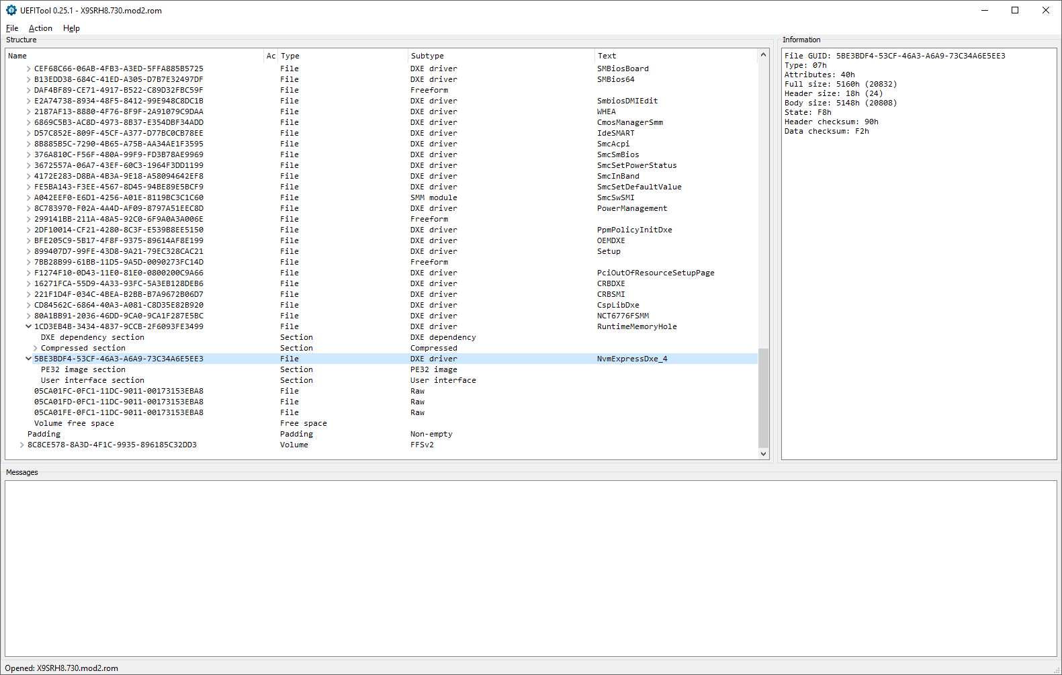Collapse the 1CD3EB4B-3434 RuntimeMemoryHole entry

pos(28,326)
